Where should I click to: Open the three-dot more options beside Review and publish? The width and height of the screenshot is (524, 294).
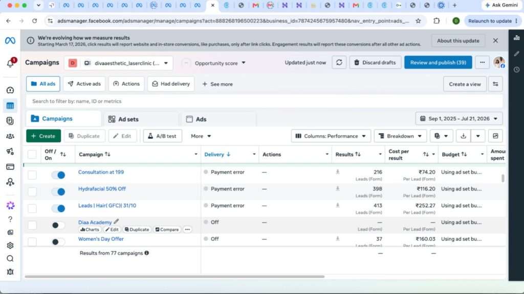[482, 63]
